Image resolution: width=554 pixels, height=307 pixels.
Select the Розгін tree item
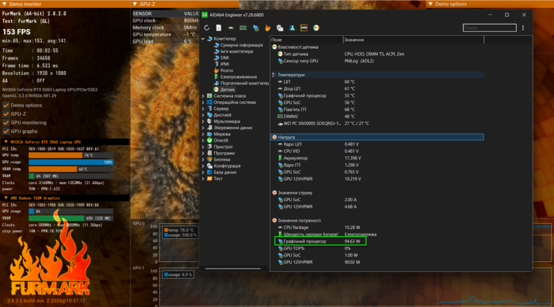226,70
